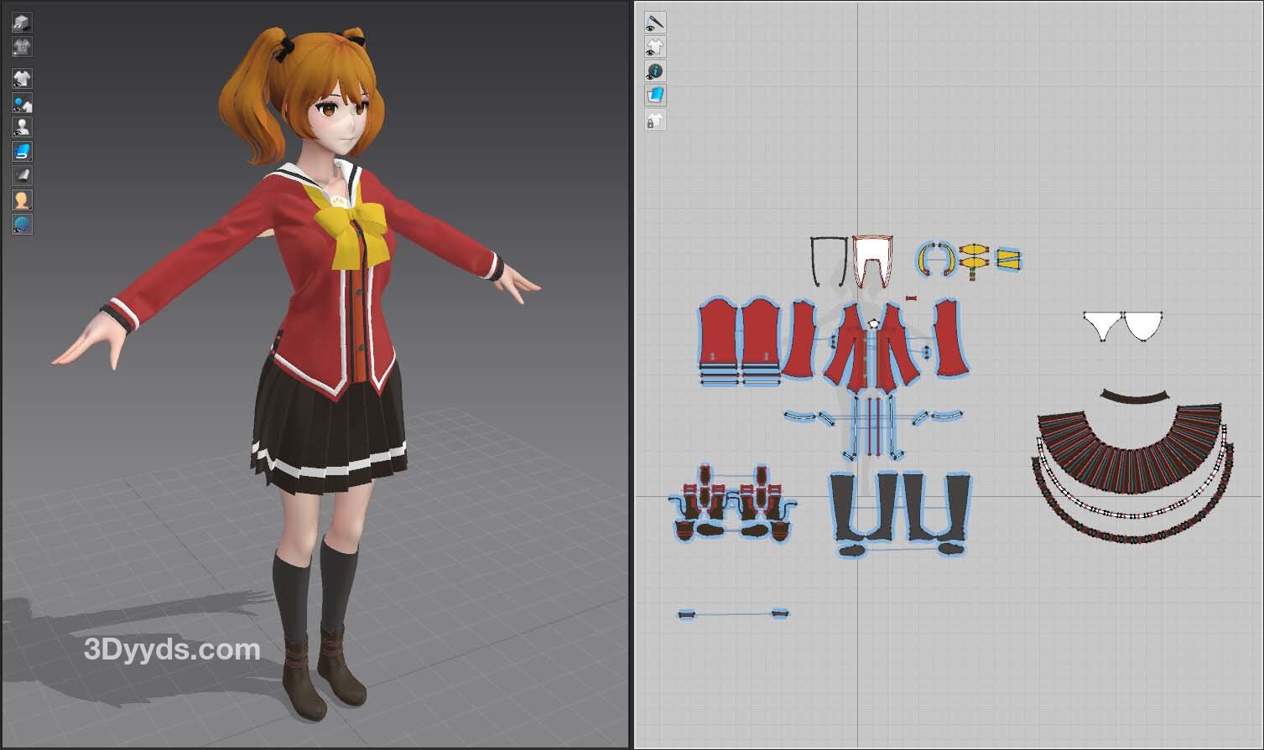Select the blue fabric surface icon in 3D toolbar
The width and height of the screenshot is (1264, 750).
(22, 152)
